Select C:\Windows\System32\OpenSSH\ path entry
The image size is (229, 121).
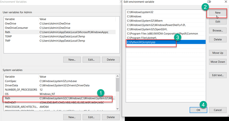[166, 29]
